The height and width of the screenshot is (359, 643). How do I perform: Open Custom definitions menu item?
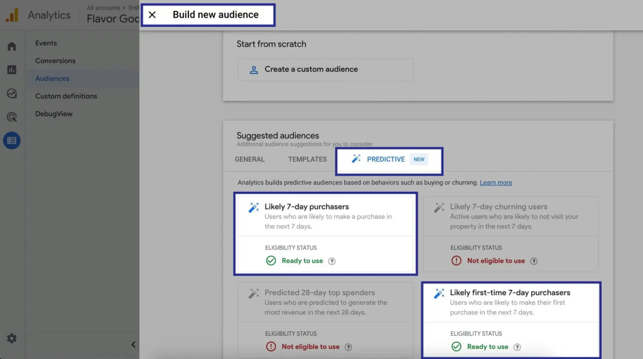point(66,96)
